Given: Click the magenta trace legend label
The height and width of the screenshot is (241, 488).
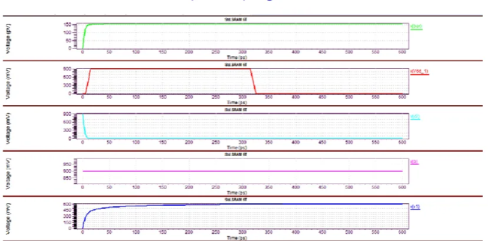Looking at the screenshot, I should [414, 162].
